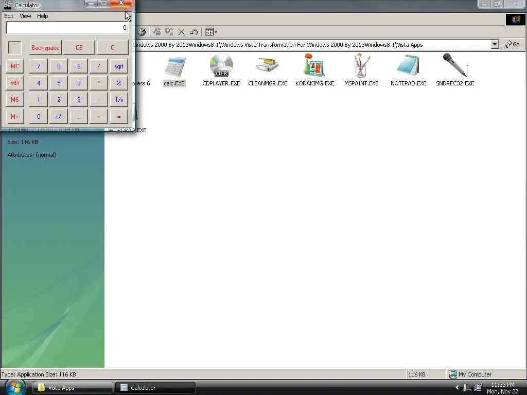Click the Calculator memory indicator box
This screenshot has height=395, width=527.
pyautogui.click(x=15, y=48)
